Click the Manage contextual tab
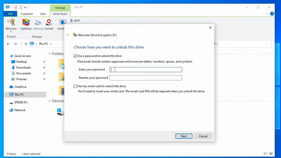The width and height of the screenshot is (281, 158). click(60, 8)
